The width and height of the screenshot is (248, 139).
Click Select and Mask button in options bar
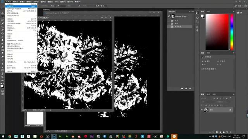click(x=101, y=6)
